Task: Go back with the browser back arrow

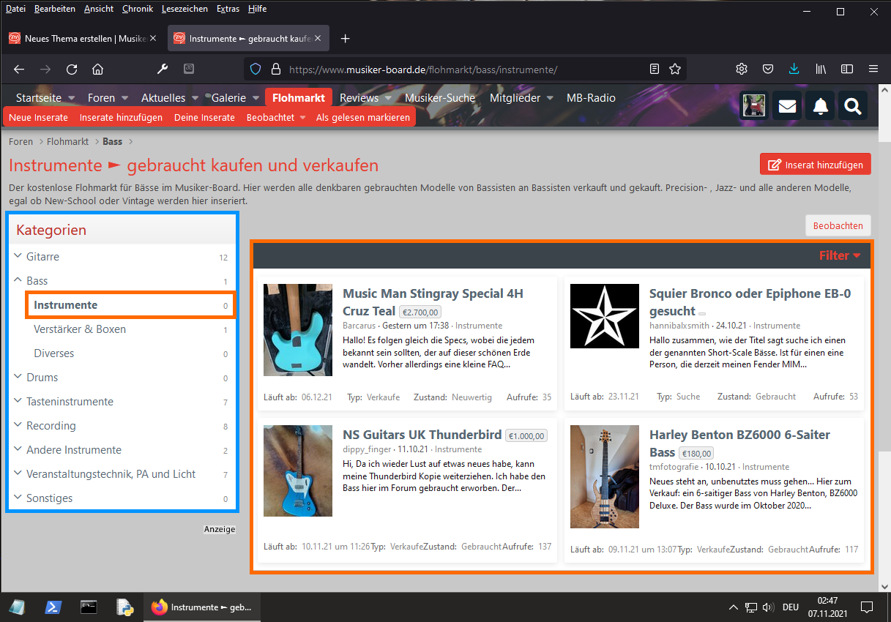Action: click(20, 70)
